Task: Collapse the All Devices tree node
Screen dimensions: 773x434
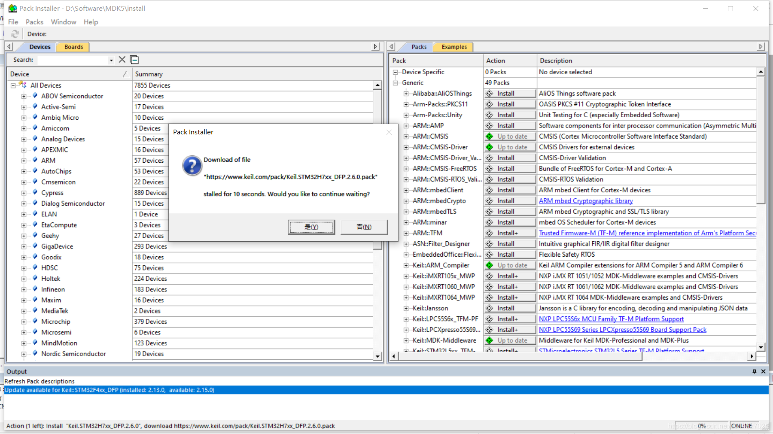Action: click(x=13, y=85)
